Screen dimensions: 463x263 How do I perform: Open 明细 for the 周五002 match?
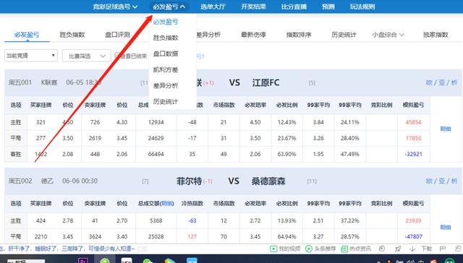tap(446, 228)
